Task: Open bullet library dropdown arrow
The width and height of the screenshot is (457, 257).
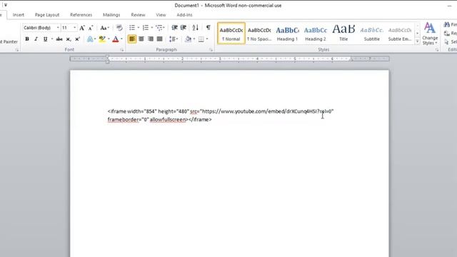Action: click(138, 28)
